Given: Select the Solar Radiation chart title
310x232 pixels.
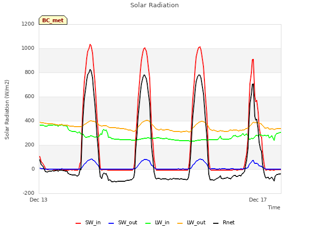Looking at the screenshot, I should coord(155,5).
